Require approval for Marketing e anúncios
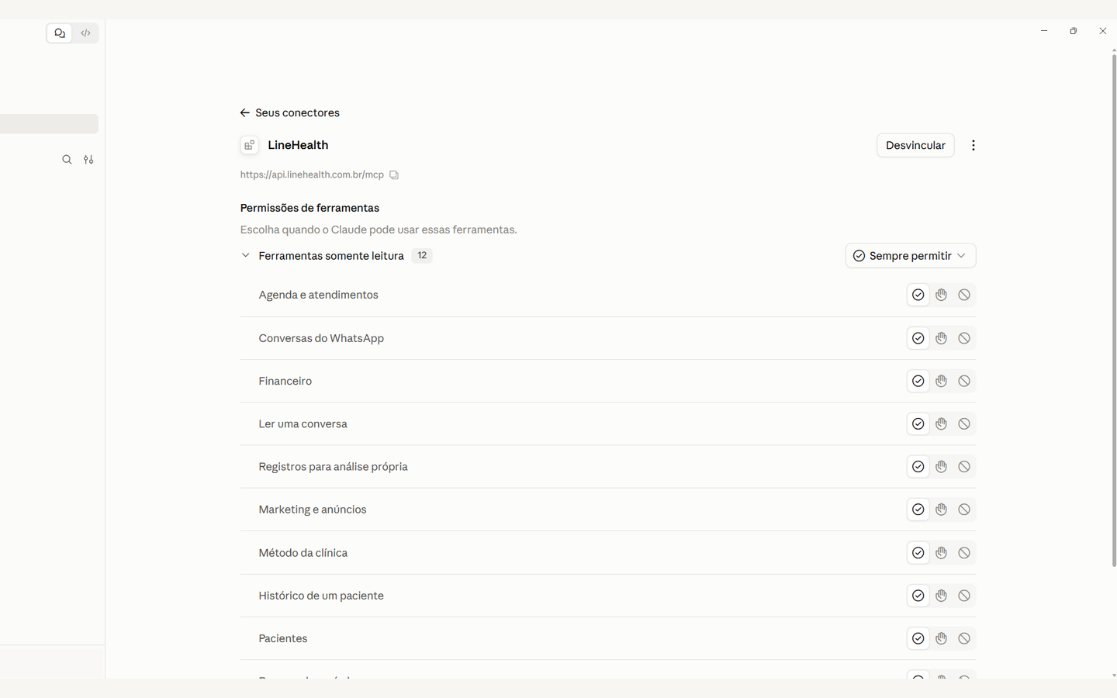This screenshot has height=698, width=1117. click(x=941, y=510)
